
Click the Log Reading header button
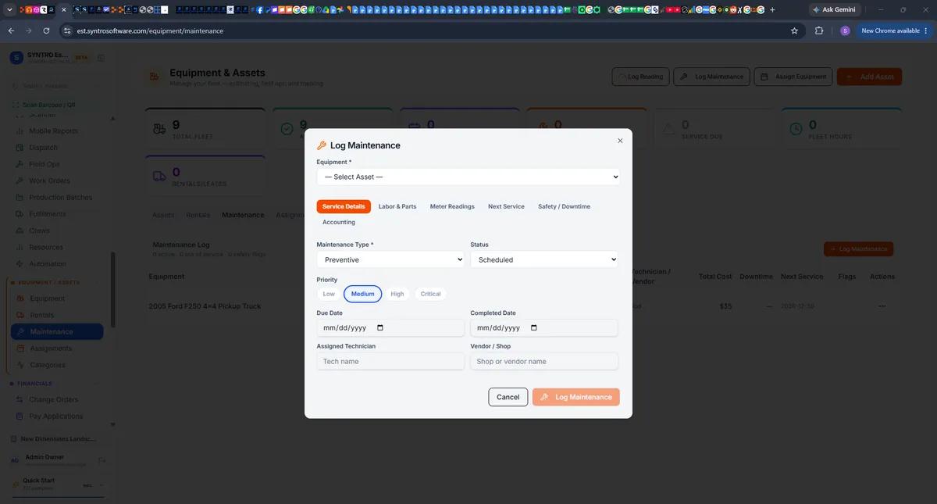tap(640, 77)
